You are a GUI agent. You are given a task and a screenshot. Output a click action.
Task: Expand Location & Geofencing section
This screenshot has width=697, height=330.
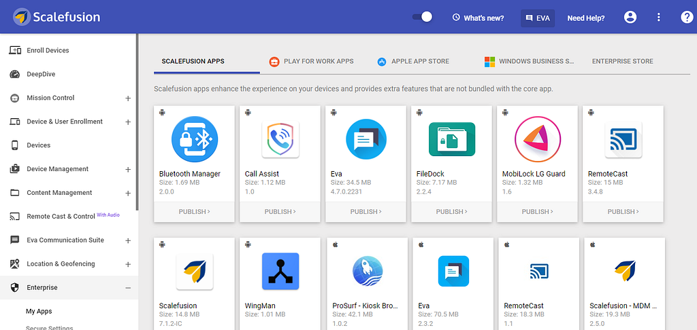pos(128,264)
